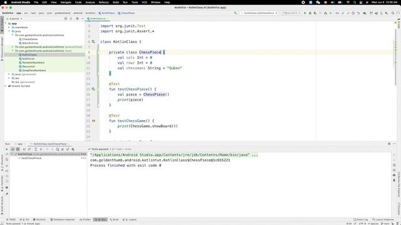Switch to the app tab in Run panel
The height and width of the screenshot is (225, 401).
(20, 144)
